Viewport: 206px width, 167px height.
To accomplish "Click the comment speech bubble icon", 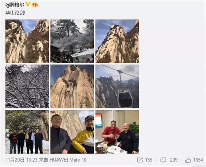I will click(163, 160).
